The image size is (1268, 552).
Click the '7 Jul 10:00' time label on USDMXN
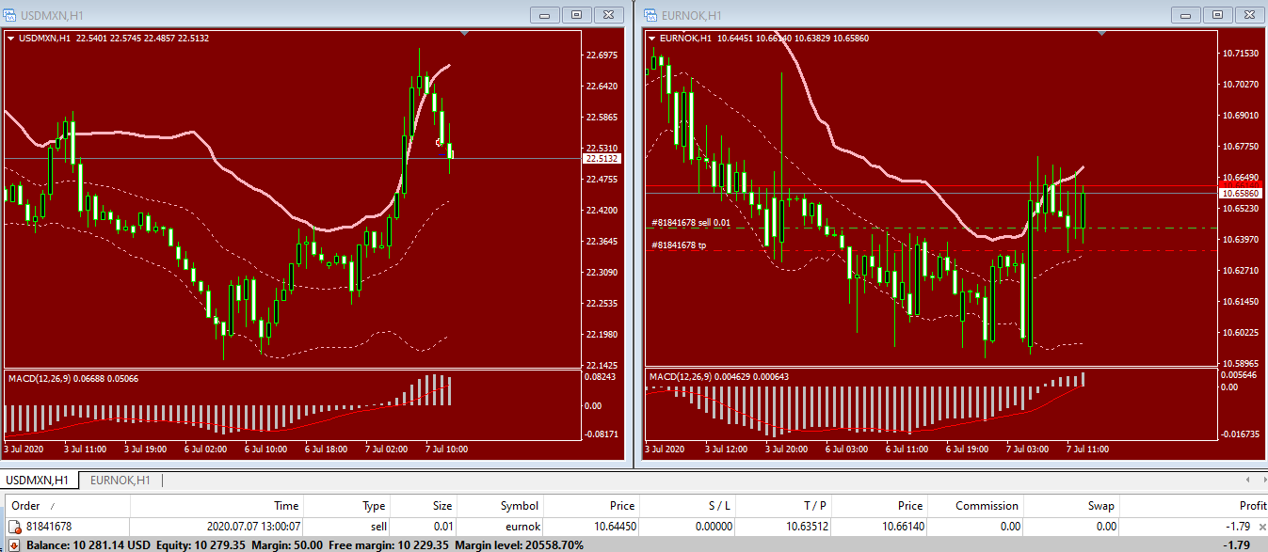448,449
